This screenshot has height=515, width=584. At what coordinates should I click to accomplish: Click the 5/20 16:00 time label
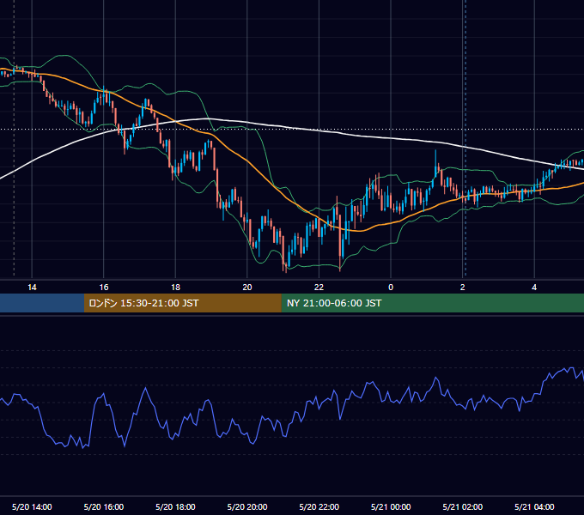104,506
